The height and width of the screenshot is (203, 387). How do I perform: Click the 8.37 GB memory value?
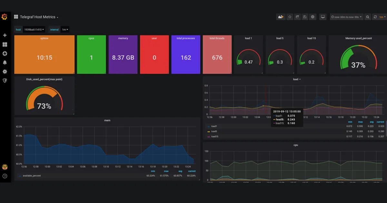click(x=123, y=58)
